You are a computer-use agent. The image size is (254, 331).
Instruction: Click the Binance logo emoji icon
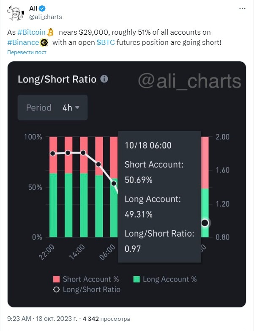click(x=44, y=43)
